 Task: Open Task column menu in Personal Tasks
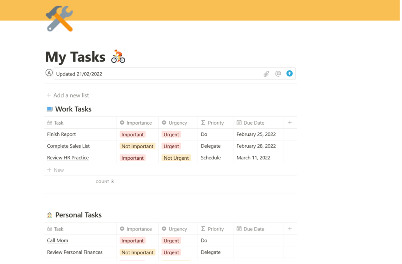tap(59, 229)
